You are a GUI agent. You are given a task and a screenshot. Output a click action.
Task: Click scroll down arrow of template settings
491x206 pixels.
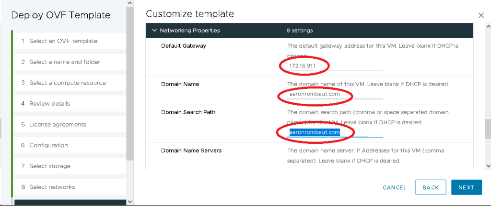tap(488, 166)
